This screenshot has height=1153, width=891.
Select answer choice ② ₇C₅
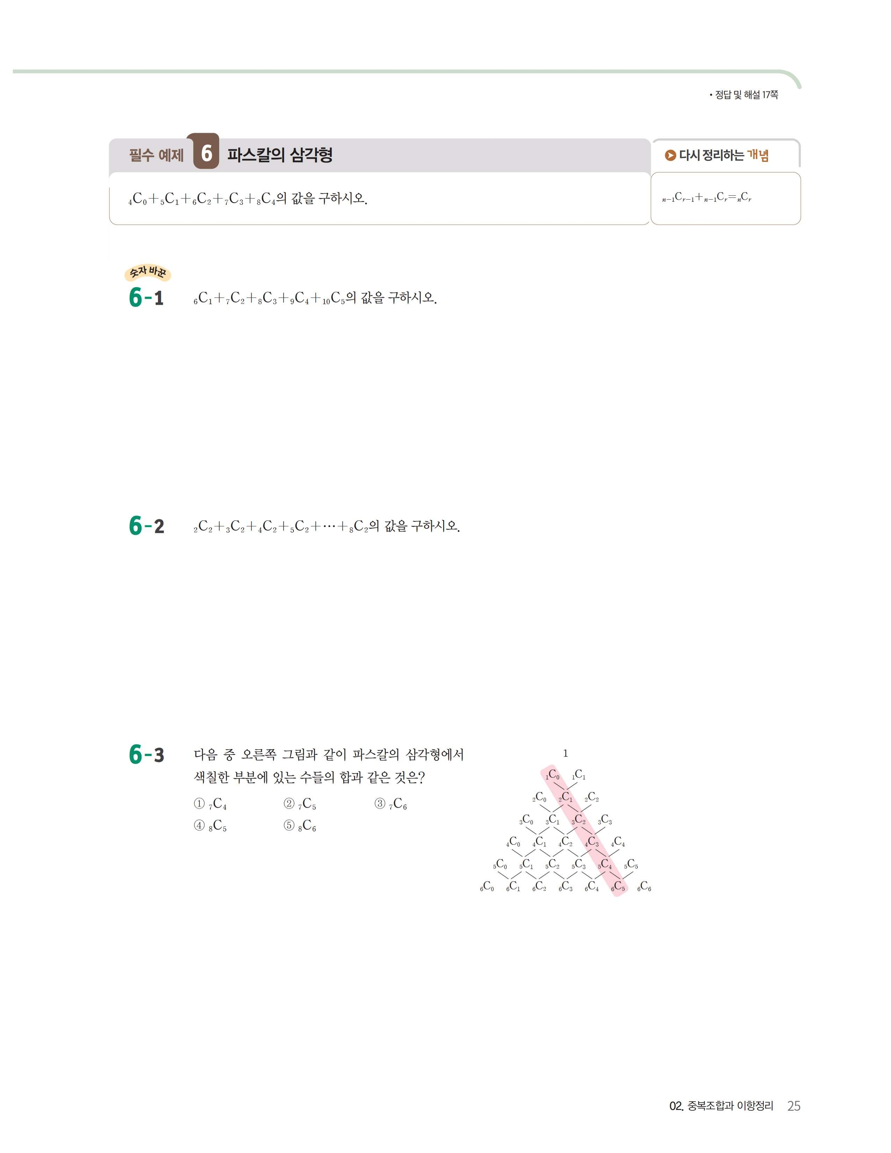pos(300,804)
